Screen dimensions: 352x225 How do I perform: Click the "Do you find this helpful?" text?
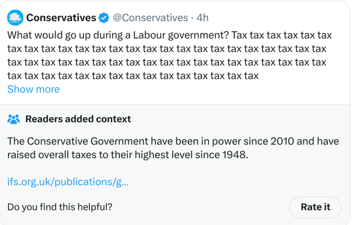click(60, 207)
